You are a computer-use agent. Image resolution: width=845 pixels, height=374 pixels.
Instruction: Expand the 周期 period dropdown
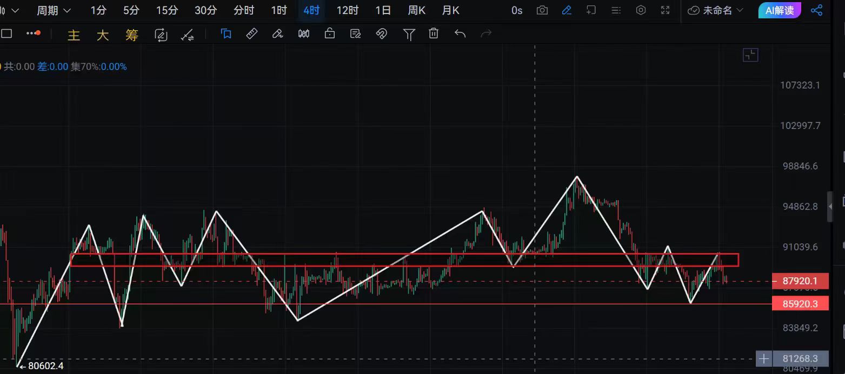coord(54,10)
